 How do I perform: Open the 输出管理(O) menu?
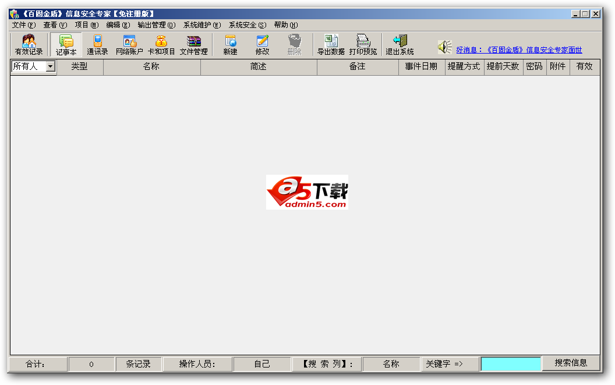point(157,25)
